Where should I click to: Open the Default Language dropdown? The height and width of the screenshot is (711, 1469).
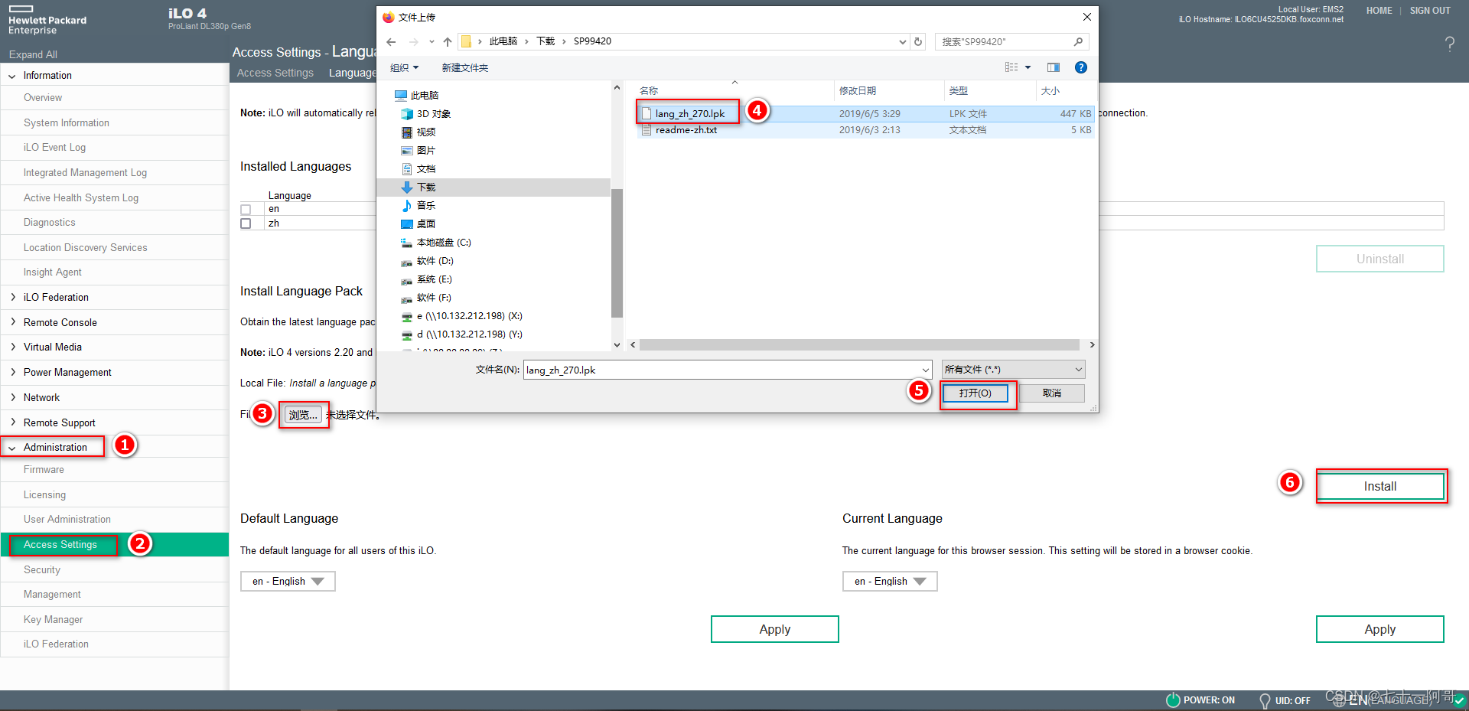coord(288,582)
